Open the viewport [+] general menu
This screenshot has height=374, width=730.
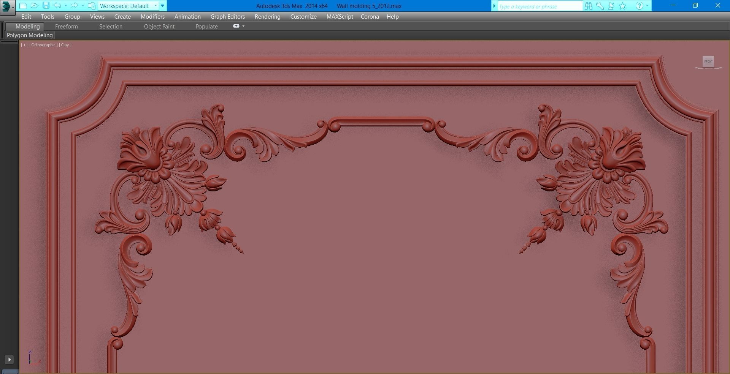tap(25, 45)
